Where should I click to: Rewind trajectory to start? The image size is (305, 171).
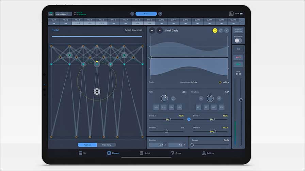click(160, 31)
